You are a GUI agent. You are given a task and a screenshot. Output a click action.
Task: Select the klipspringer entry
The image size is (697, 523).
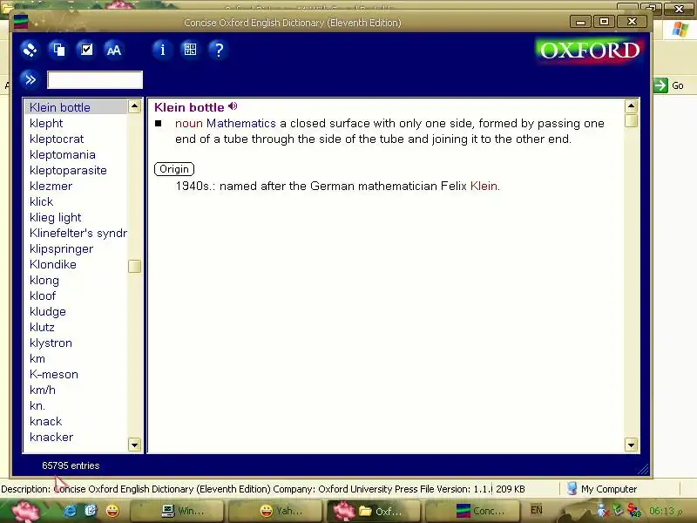pos(61,249)
